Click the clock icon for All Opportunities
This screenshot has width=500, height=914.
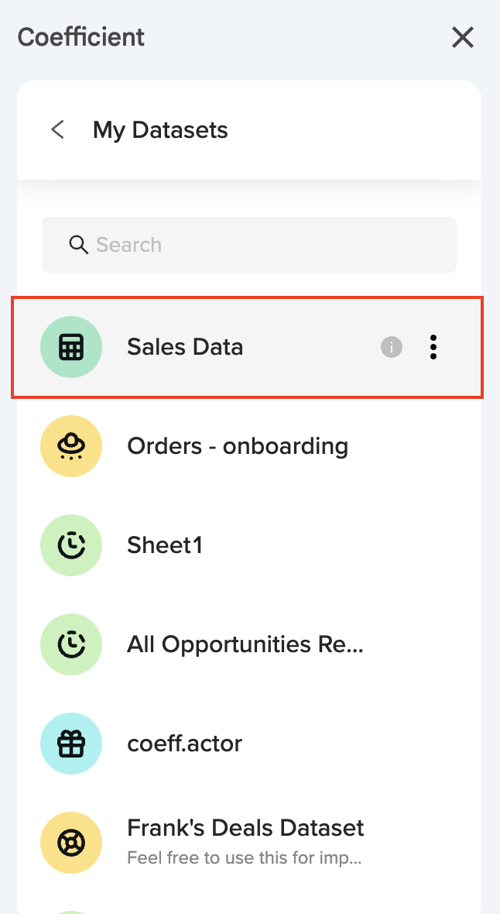coord(71,644)
